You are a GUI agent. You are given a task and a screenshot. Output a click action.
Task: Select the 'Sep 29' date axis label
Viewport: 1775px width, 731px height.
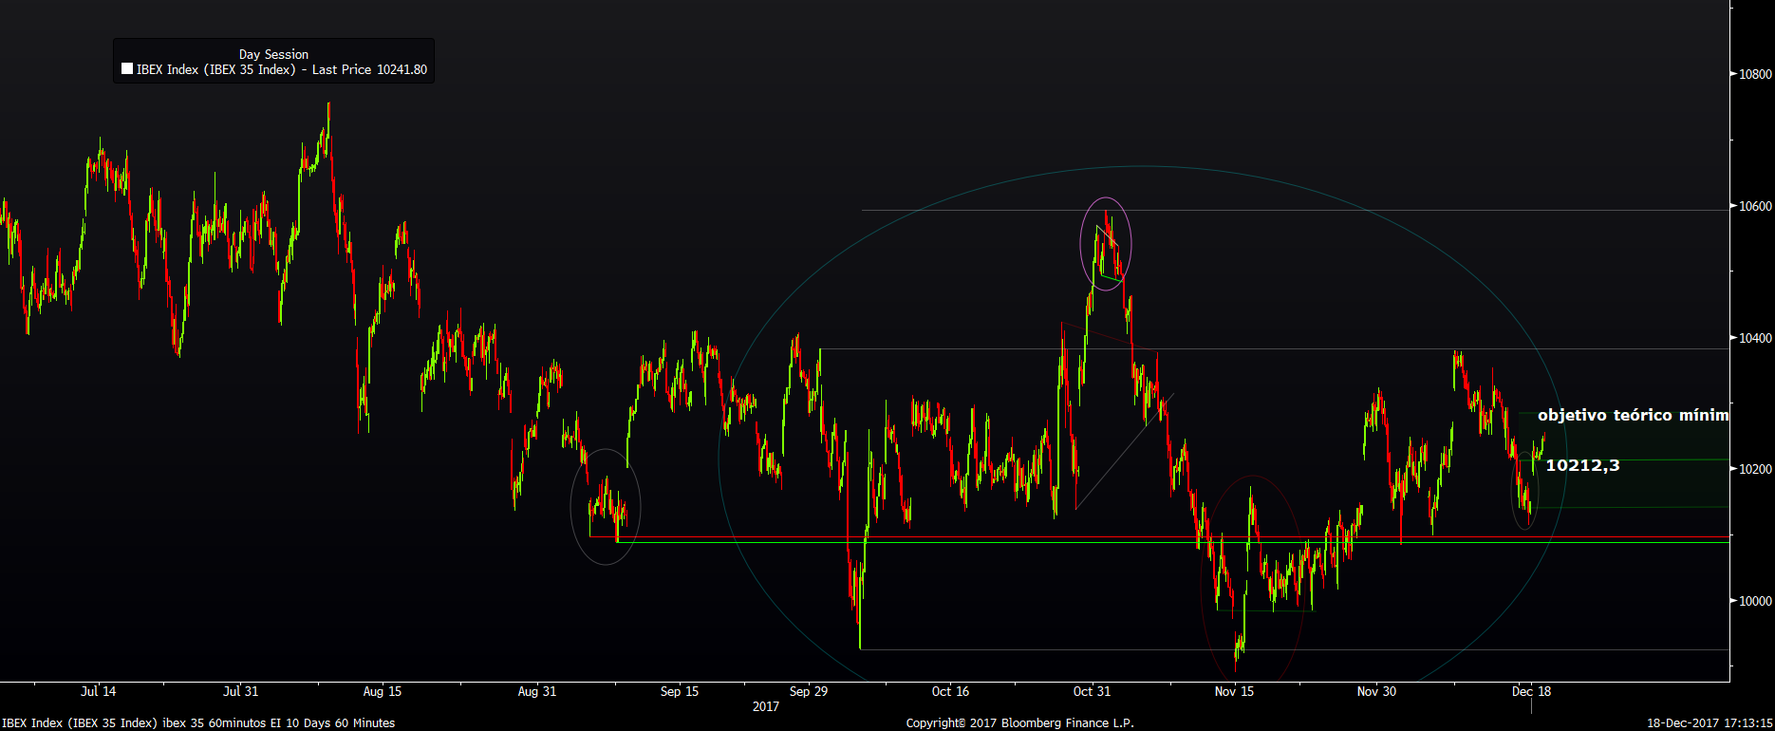809,691
